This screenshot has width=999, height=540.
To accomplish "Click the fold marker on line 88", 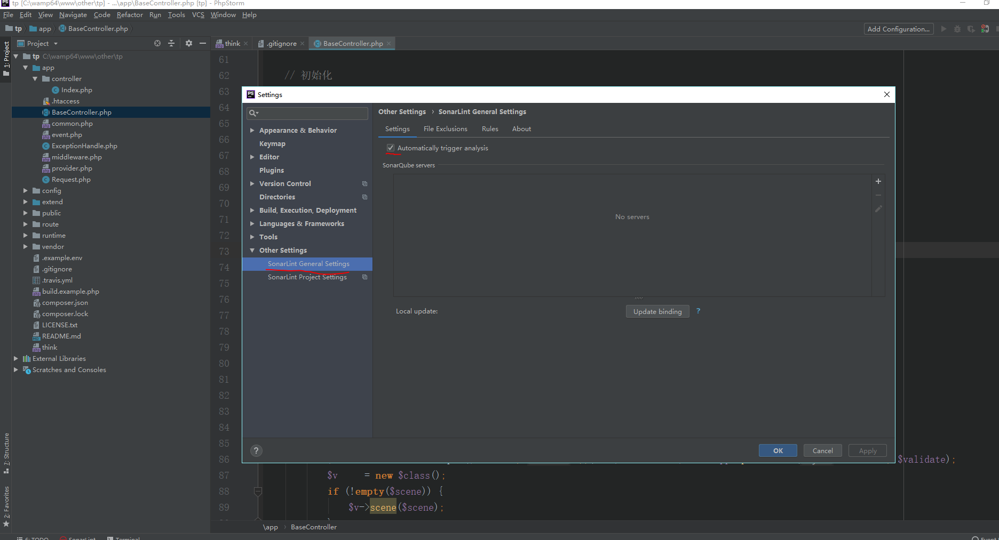I will click(x=258, y=491).
